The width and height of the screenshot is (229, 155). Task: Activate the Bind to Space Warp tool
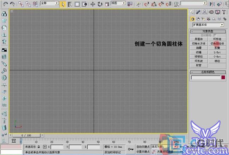point(35,4)
